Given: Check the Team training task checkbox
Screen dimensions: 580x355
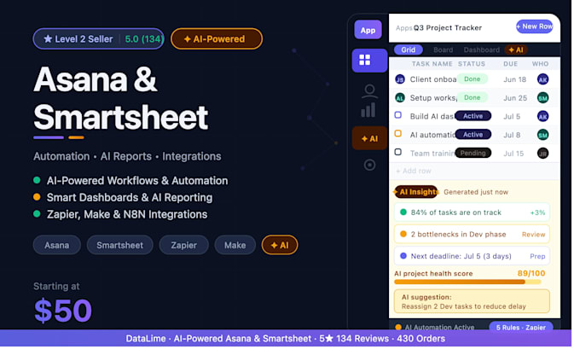Looking at the screenshot, I should [398, 152].
